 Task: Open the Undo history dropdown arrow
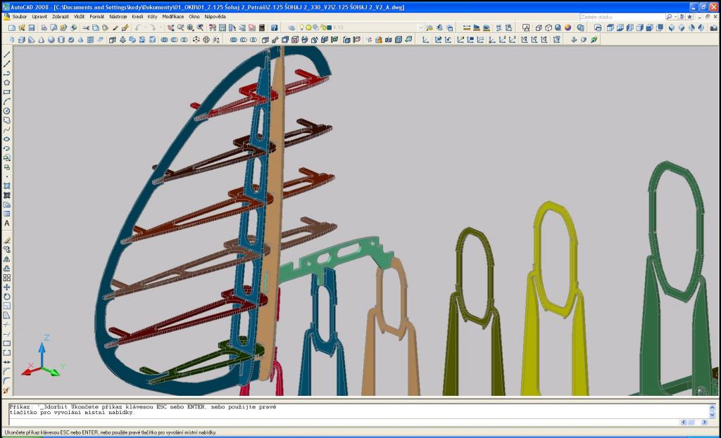point(146,27)
